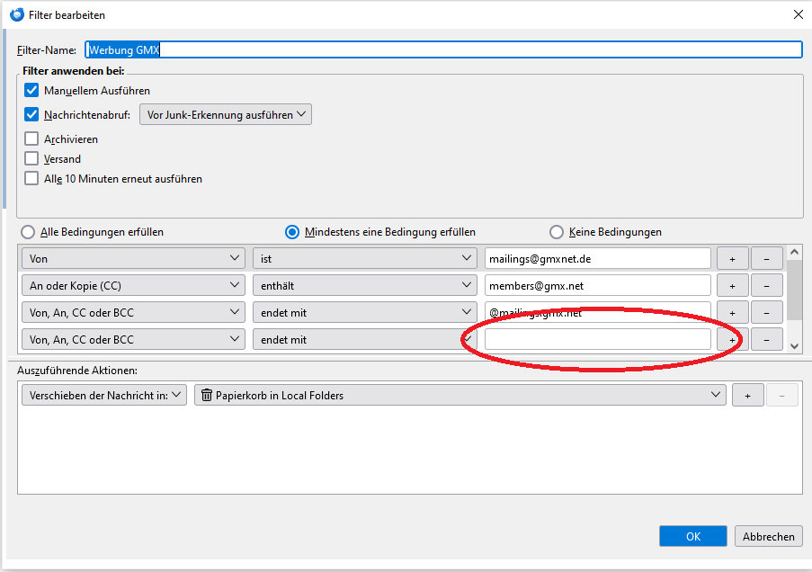Add condition after @mailings.gmx.net row
This screenshot has height=572, width=812.
tap(732, 312)
